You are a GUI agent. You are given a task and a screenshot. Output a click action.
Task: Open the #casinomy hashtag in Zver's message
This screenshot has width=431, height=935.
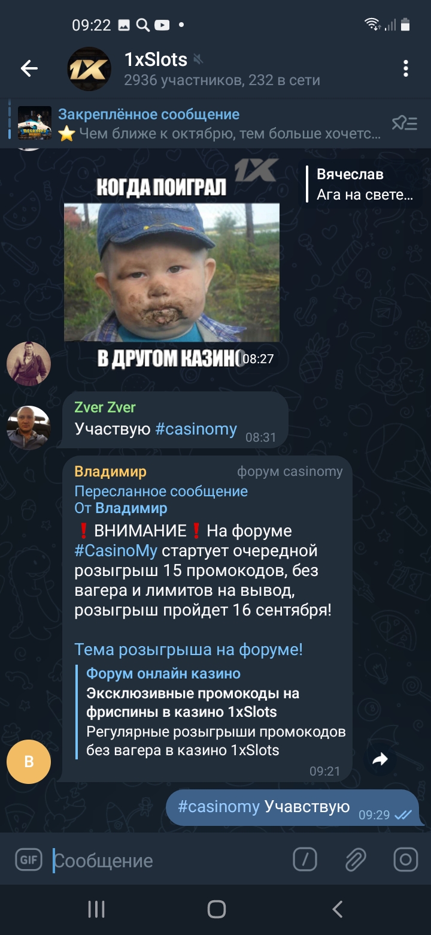click(196, 429)
